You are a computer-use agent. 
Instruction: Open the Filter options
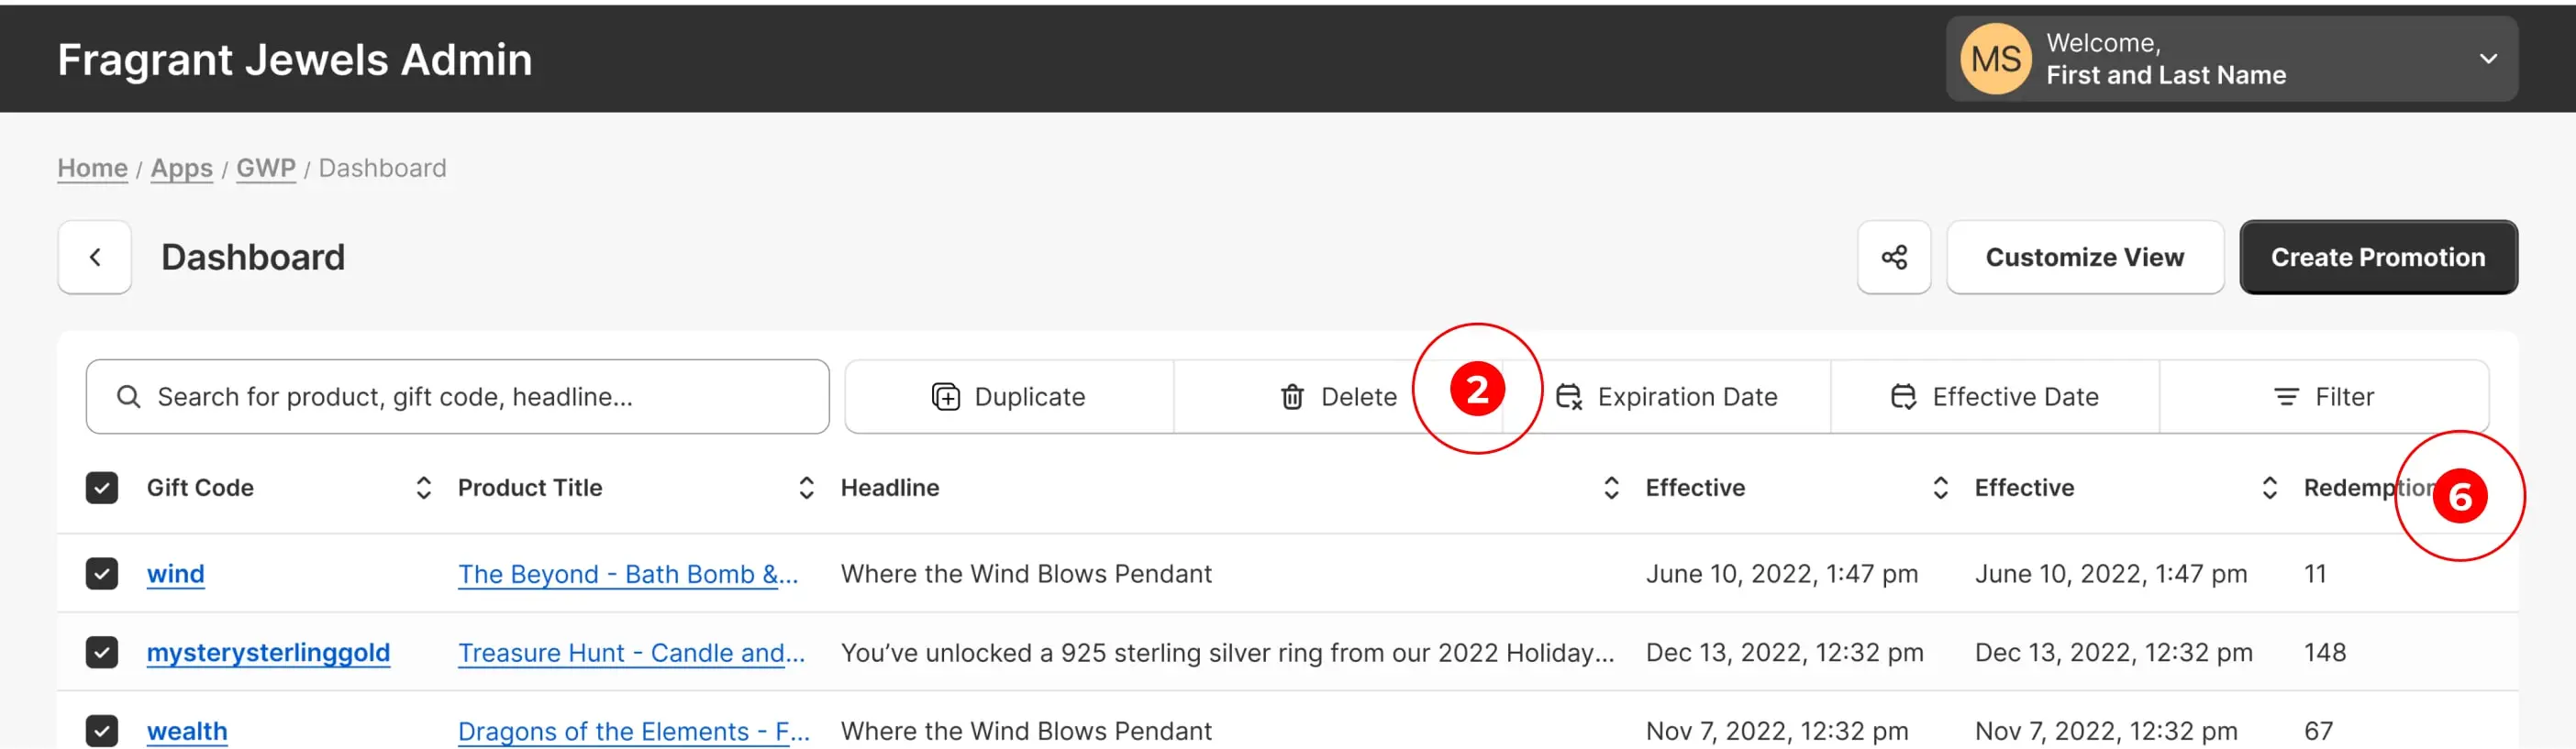click(2324, 397)
